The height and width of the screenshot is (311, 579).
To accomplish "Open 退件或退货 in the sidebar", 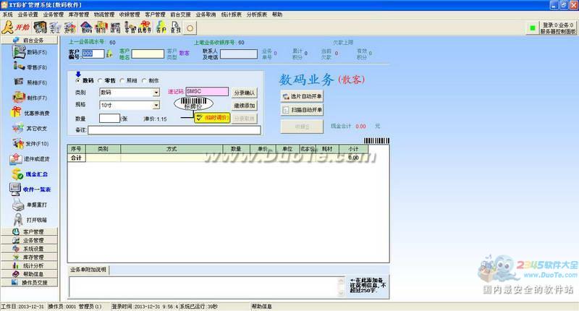I will pos(30,158).
